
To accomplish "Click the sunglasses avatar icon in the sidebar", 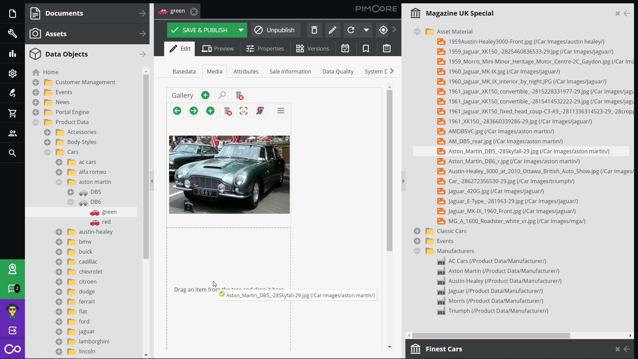I will 12,311.
